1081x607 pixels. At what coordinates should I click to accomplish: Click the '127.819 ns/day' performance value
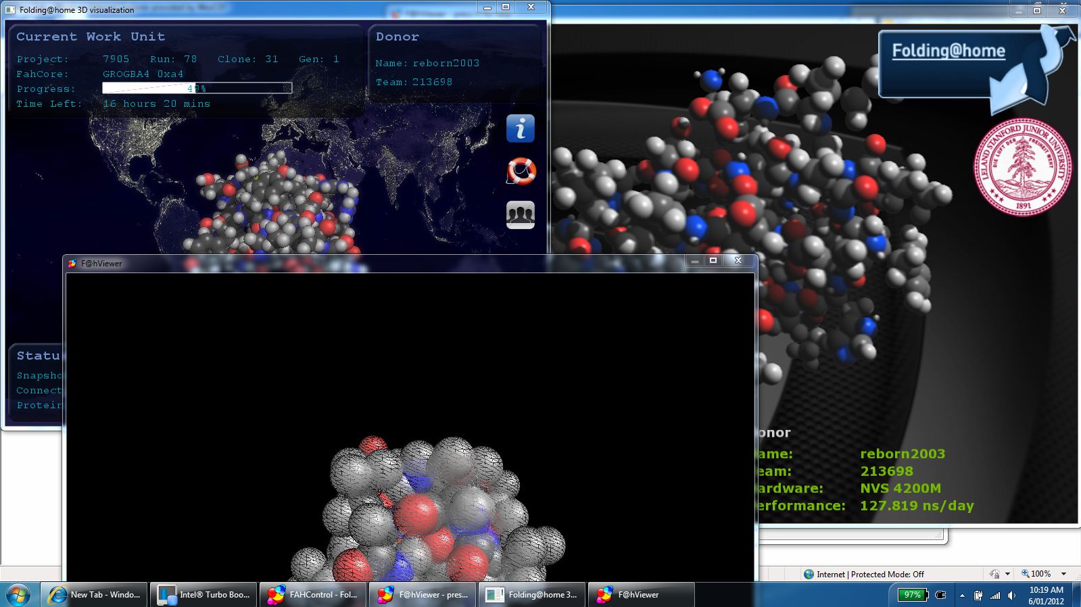pyautogui.click(x=917, y=506)
